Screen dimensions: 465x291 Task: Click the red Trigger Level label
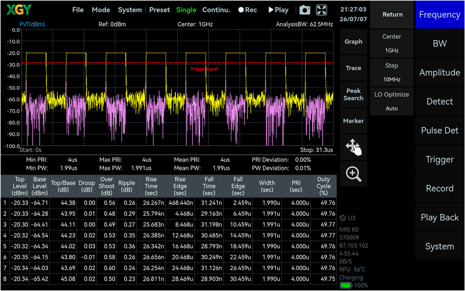point(204,69)
